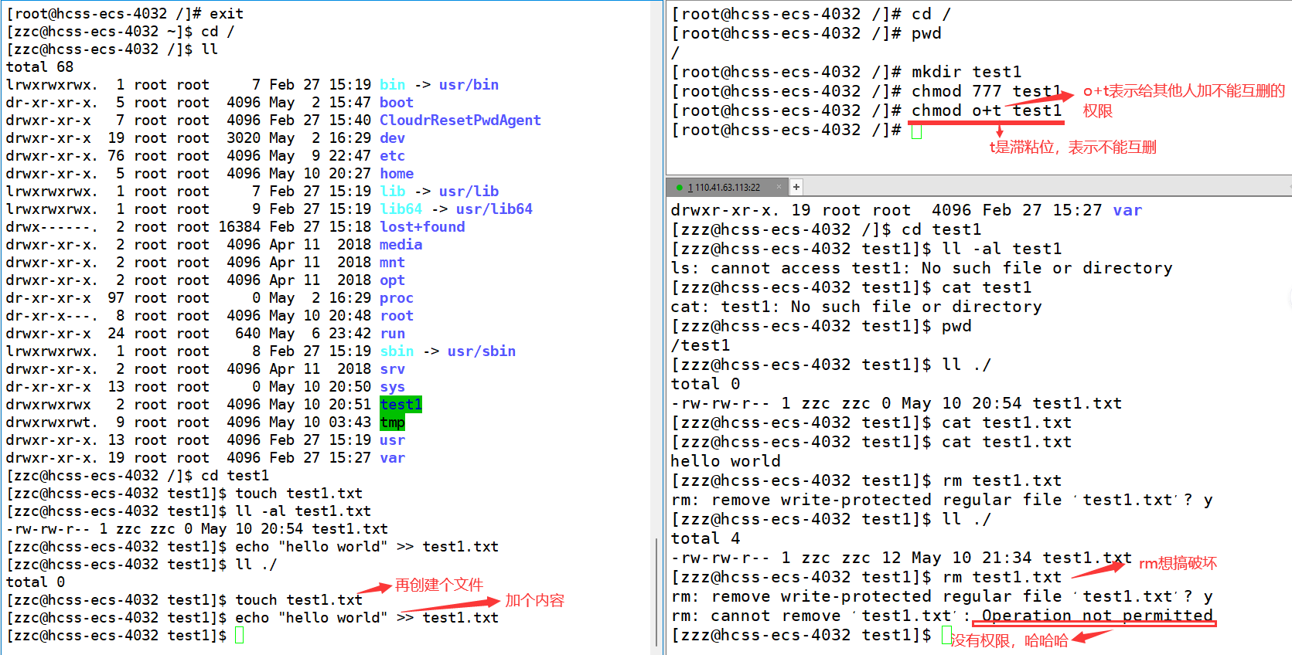The height and width of the screenshot is (655, 1292).
Task: Click the 'total 68' line in left terminal
Action: 40,67
